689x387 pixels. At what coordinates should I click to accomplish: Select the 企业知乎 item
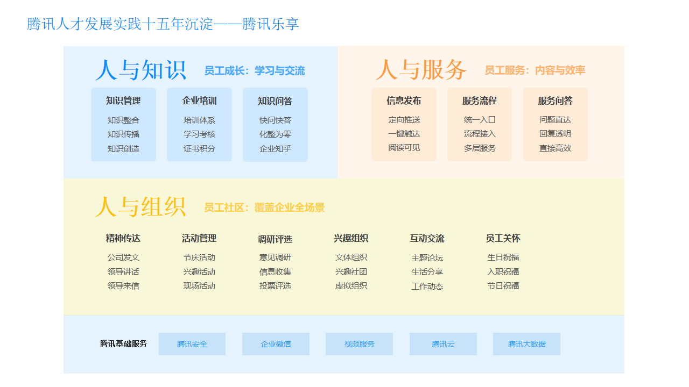pos(275,148)
